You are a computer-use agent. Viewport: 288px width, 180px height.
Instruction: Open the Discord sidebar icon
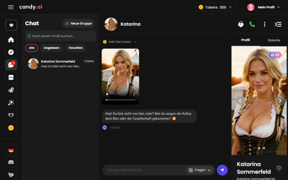[11, 162]
